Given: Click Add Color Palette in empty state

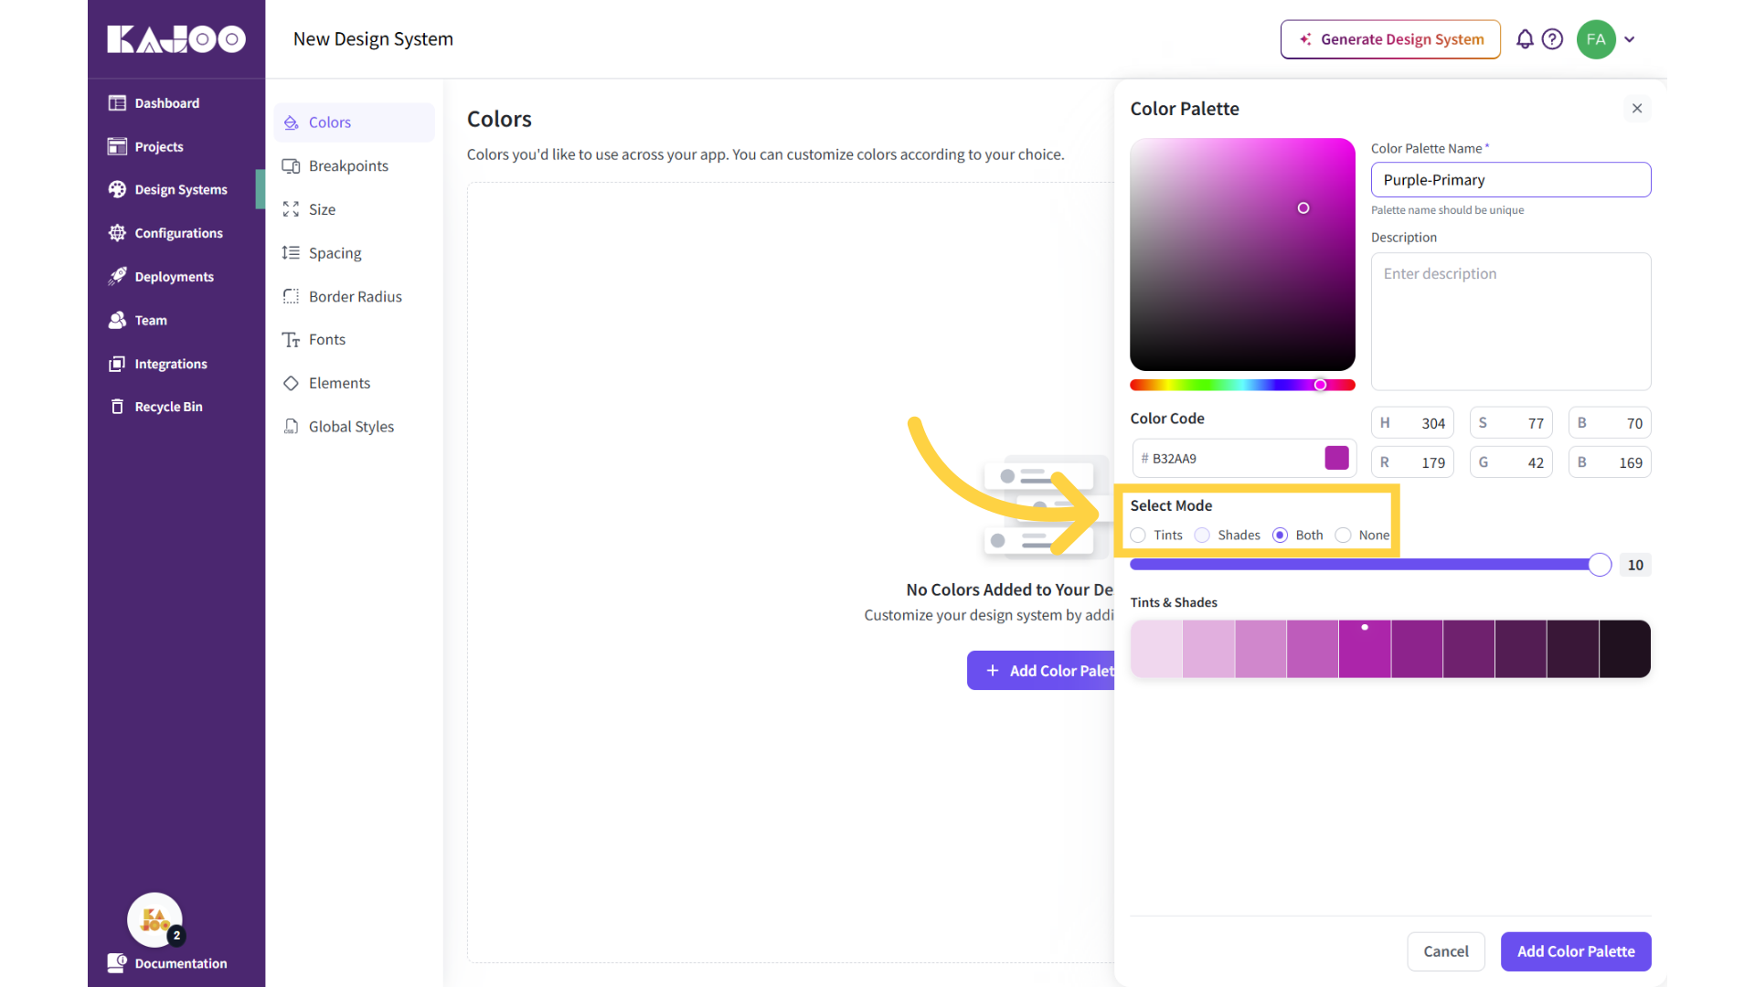Looking at the screenshot, I should [1041, 671].
